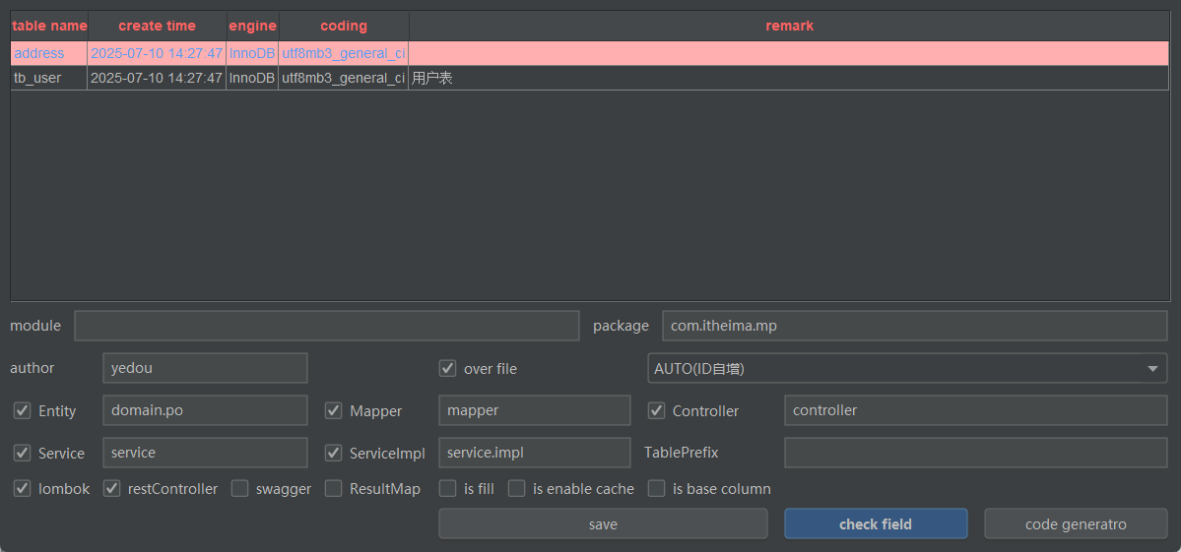Sort by the table name column header

click(49, 27)
